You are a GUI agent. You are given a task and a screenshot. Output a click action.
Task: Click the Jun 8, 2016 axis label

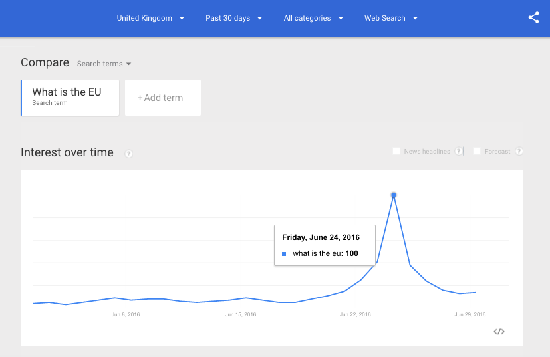point(126,314)
